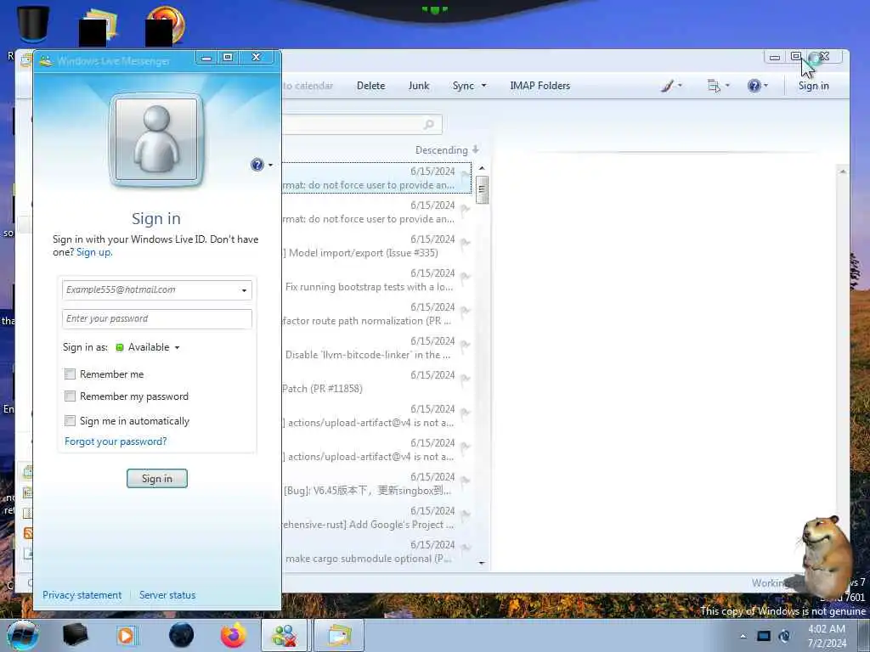Mark message as Junk in Mail toolbar
870x652 pixels.
(x=419, y=86)
